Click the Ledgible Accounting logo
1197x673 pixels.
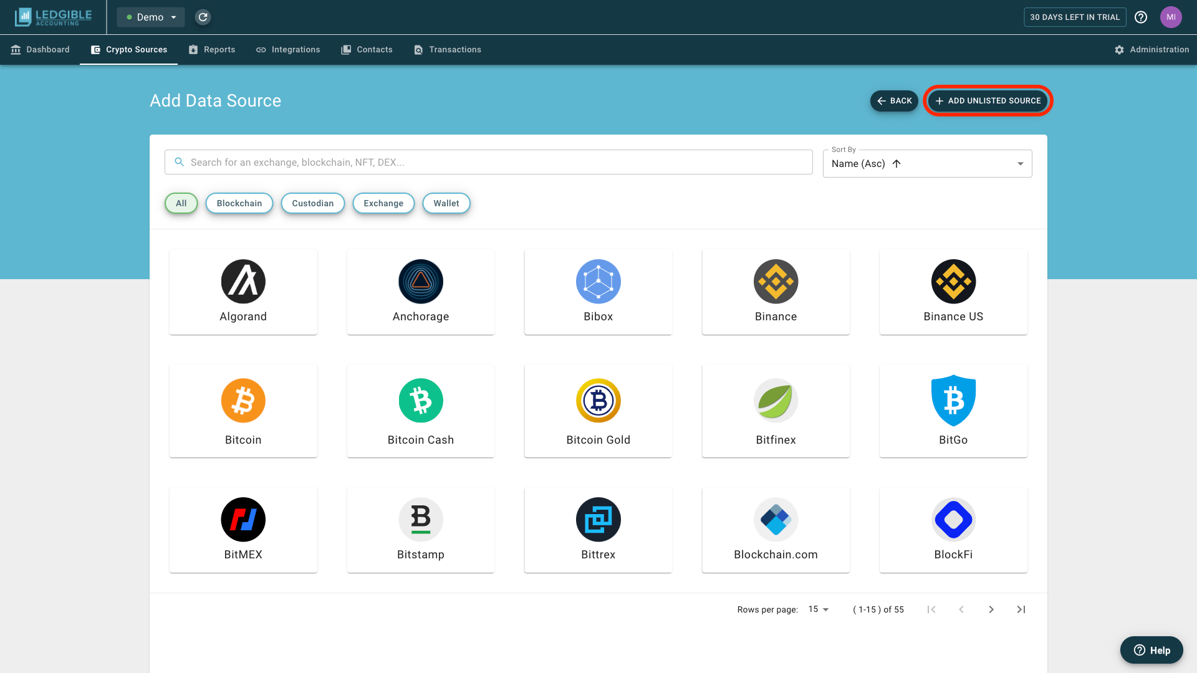(x=54, y=17)
